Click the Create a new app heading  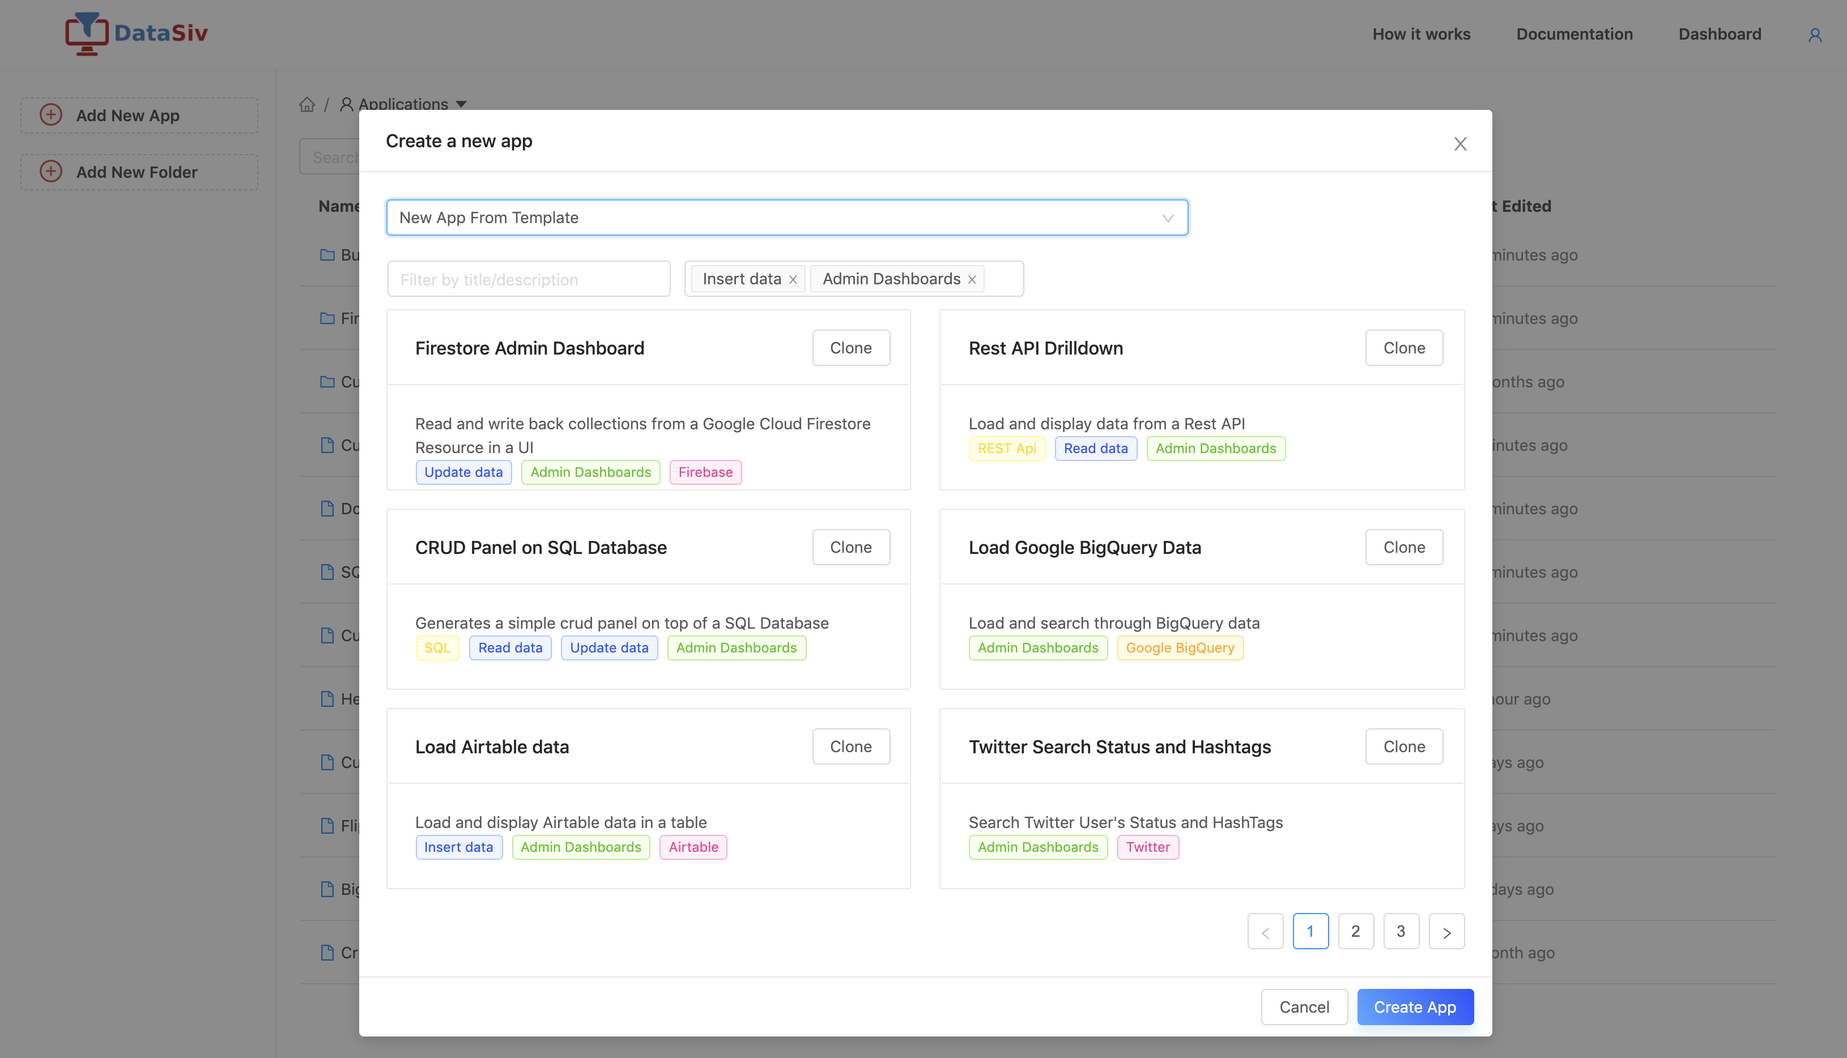[x=459, y=142]
